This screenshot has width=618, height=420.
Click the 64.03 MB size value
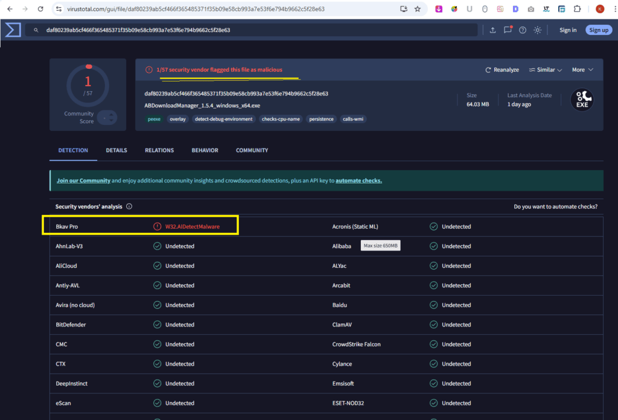pyautogui.click(x=478, y=104)
